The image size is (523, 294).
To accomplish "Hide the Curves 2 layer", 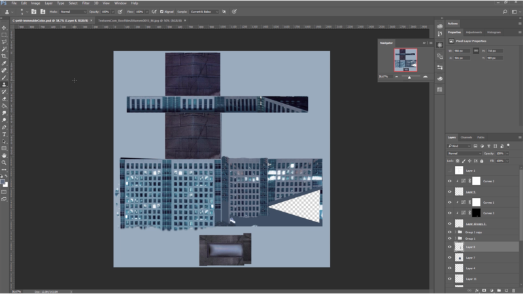I will click(450, 181).
